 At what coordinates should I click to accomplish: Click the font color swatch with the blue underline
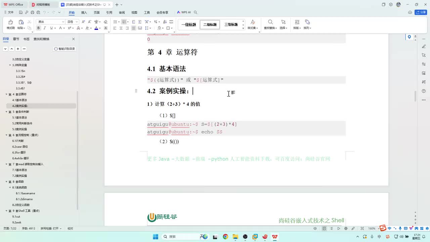tap(96, 28)
